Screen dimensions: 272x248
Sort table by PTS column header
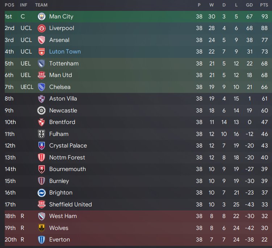pyautogui.click(x=264, y=5)
